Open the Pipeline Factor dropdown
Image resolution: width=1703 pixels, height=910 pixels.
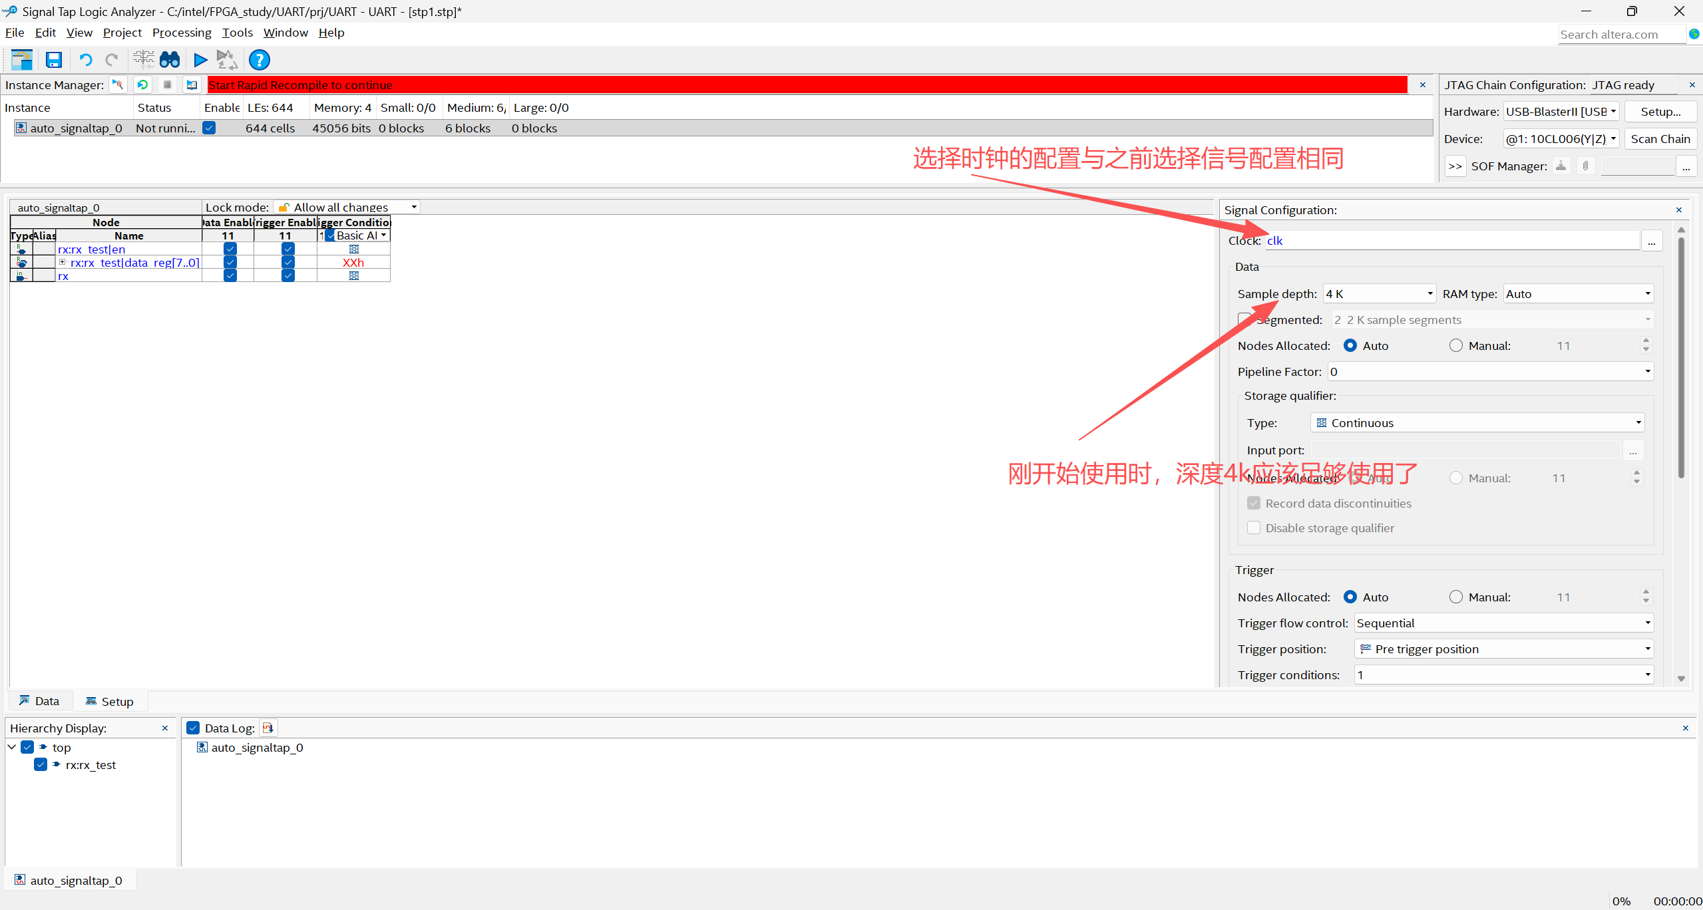pyautogui.click(x=1491, y=371)
